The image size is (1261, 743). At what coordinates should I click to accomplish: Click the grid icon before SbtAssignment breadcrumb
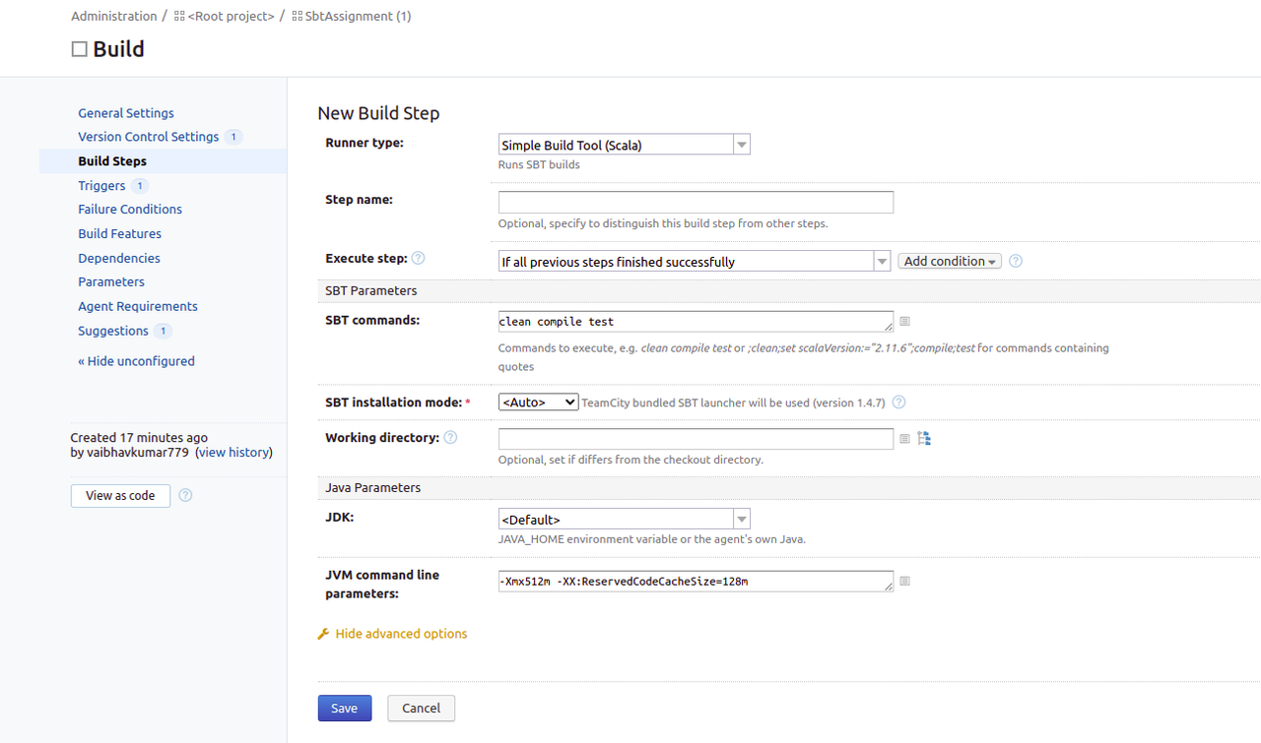click(297, 16)
